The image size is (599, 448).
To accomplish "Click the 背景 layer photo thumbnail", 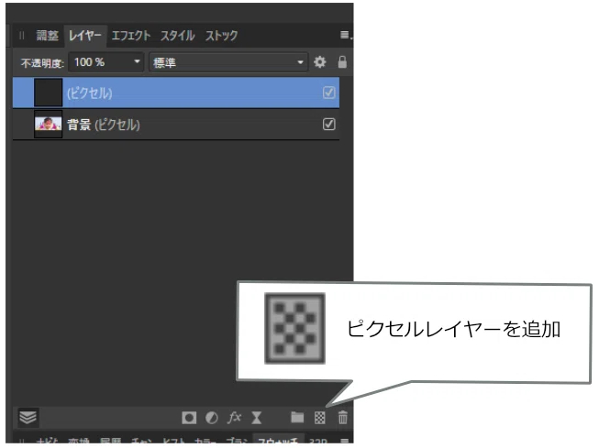I will point(48,125).
